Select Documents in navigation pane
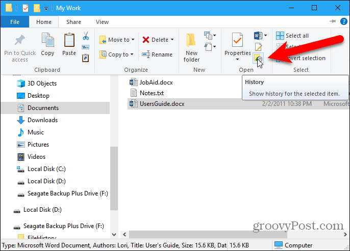The image size is (350, 251). 55,108
